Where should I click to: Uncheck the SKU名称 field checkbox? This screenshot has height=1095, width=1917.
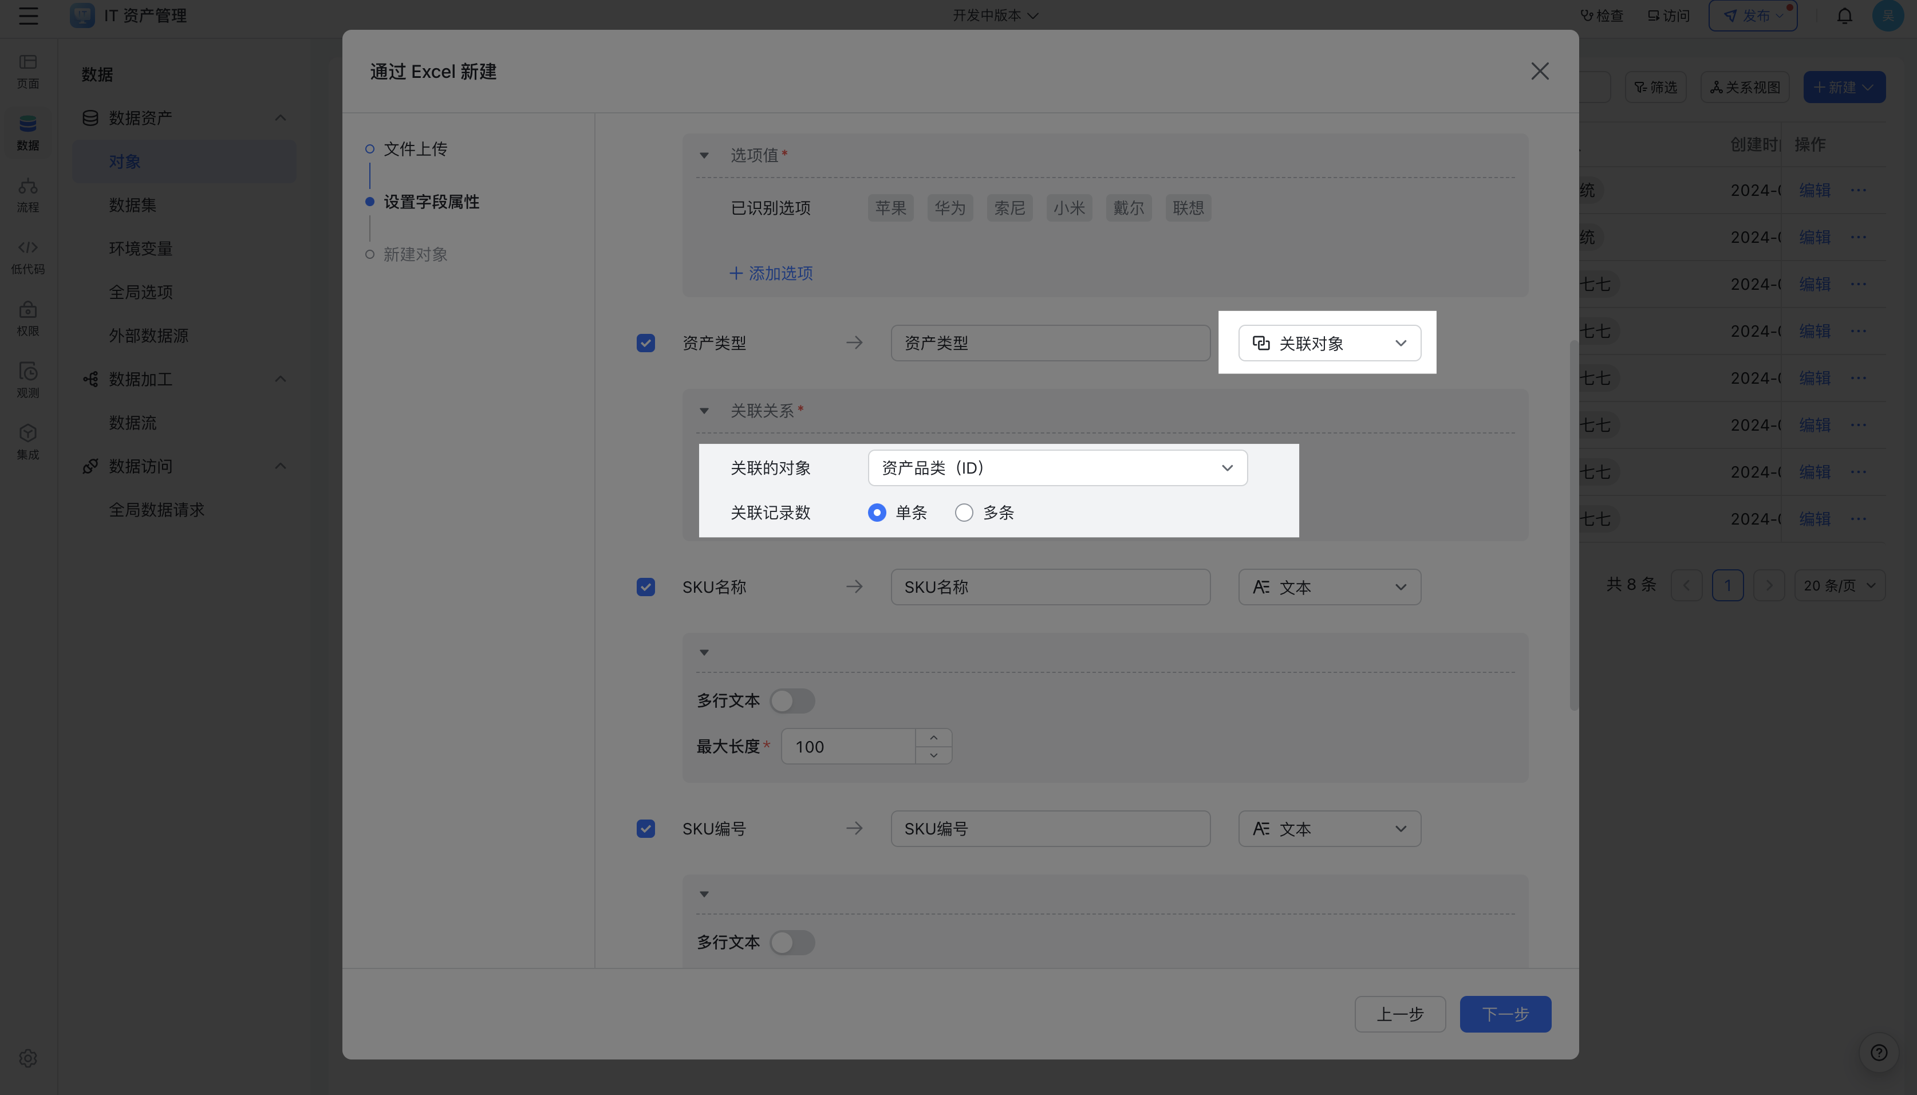click(645, 586)
